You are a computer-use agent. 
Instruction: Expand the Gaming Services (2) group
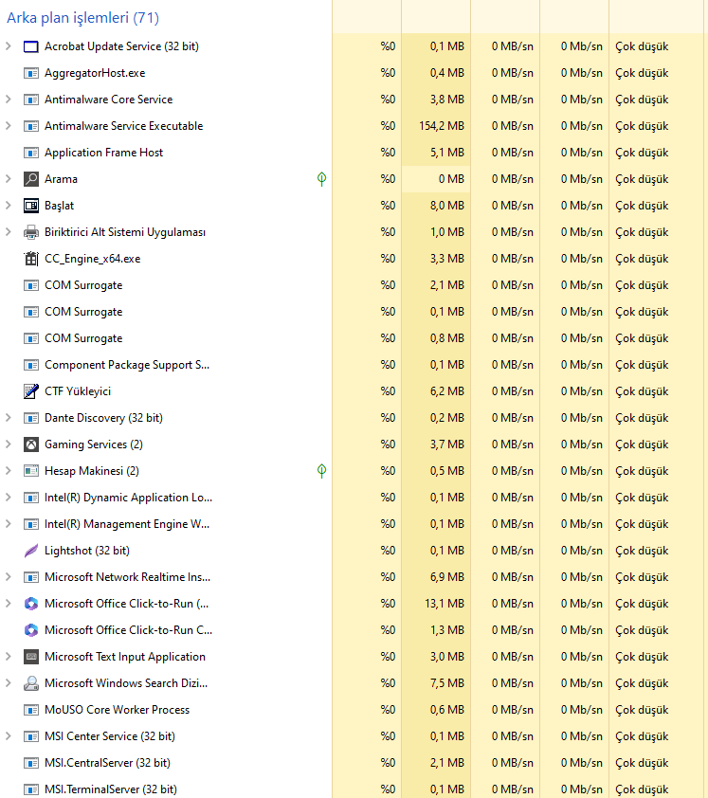[x=9, y=444]
